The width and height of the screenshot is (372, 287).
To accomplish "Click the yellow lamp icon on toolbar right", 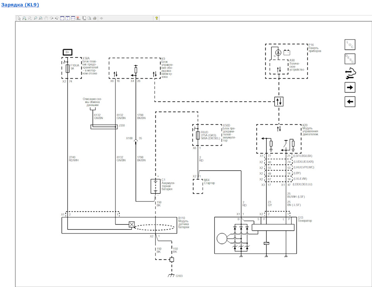I will [156, 18].
